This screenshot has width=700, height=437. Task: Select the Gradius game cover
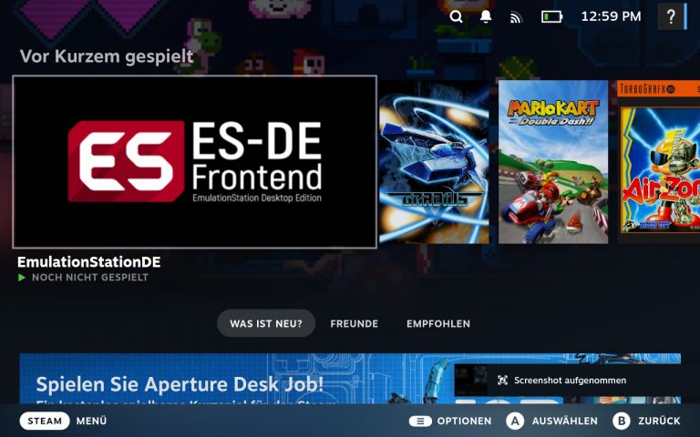tap(434, 162)
